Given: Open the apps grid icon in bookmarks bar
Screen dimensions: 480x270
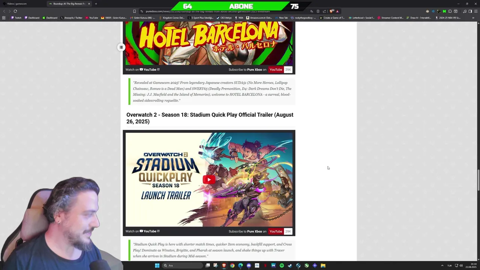Looking at the screenshot, I should pyautogui.click(x=4, y=18).
